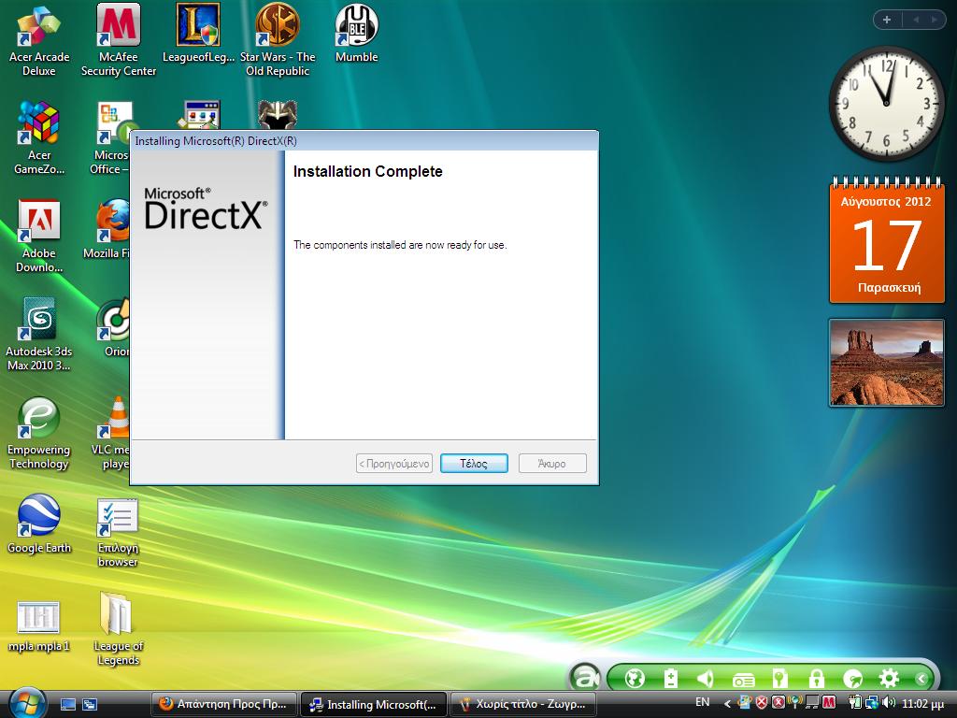
Task: Open the Autodesk 3ds Max 2010 shortcut
Action: 39,335
